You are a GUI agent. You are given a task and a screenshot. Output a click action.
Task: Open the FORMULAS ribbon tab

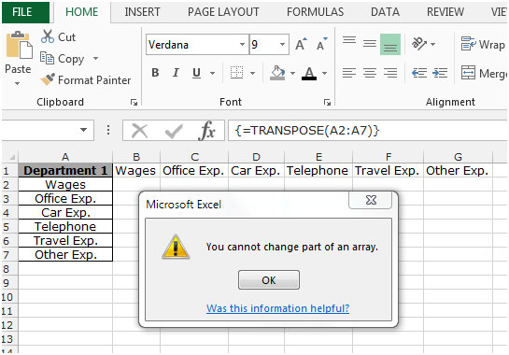click(x=315, y=12)
